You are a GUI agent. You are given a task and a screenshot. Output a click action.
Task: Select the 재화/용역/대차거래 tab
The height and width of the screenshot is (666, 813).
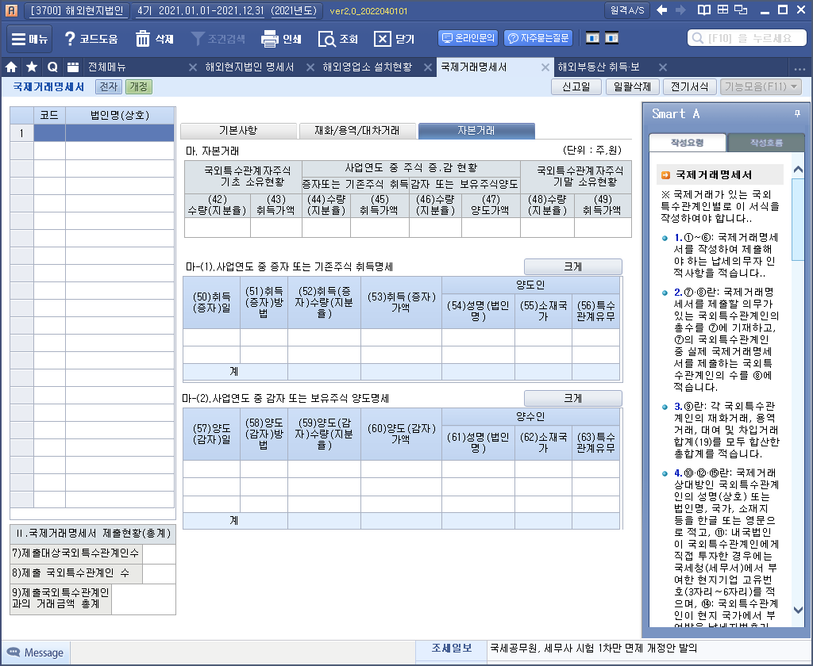click(x=357, y=131)
